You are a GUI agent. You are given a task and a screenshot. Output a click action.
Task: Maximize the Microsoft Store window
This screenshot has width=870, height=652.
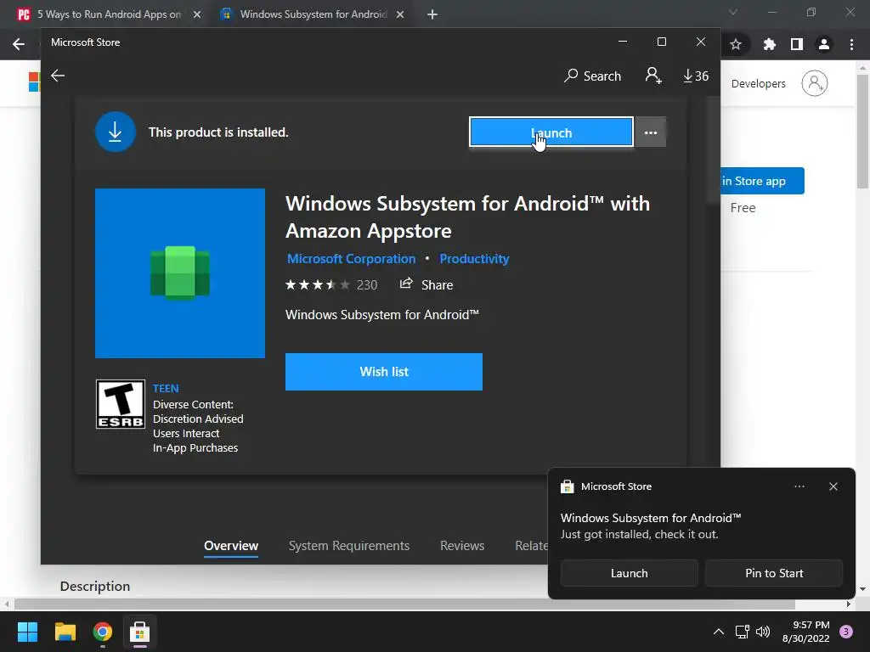click(x=661, y=42)
